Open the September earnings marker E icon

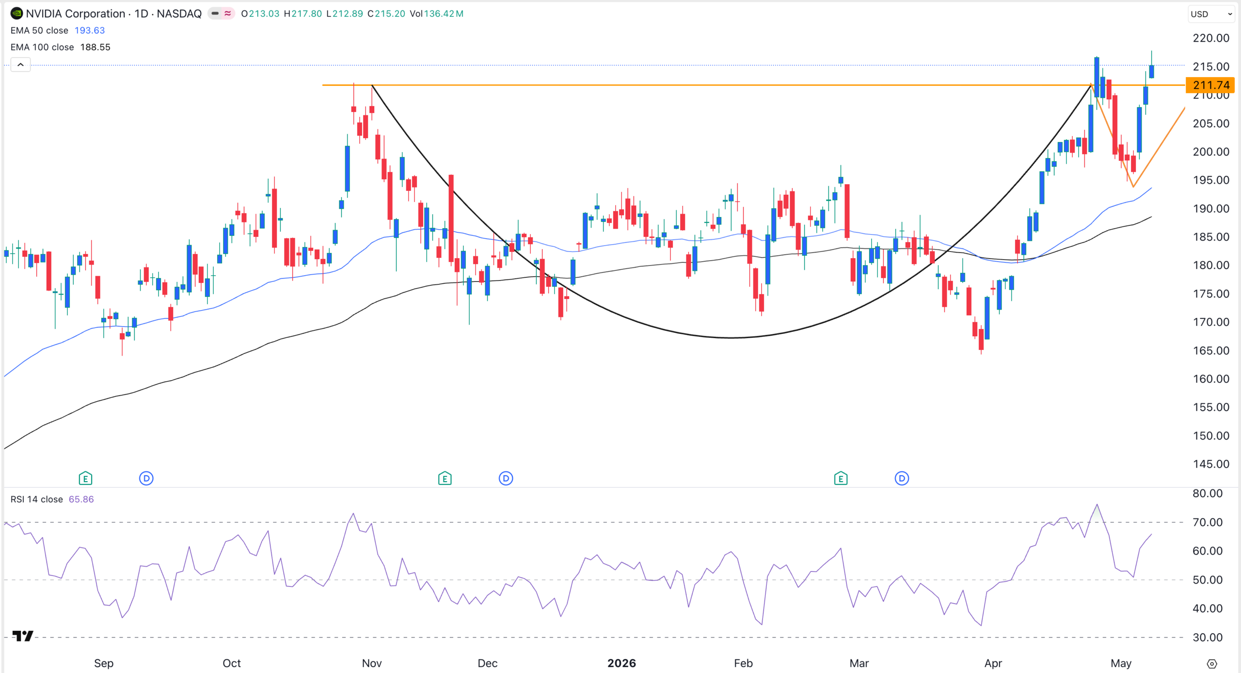[x=85, y=479]
